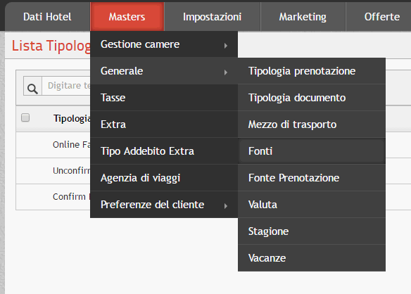
Task: Switch to the Impostazioni tab
Action: 212,17
